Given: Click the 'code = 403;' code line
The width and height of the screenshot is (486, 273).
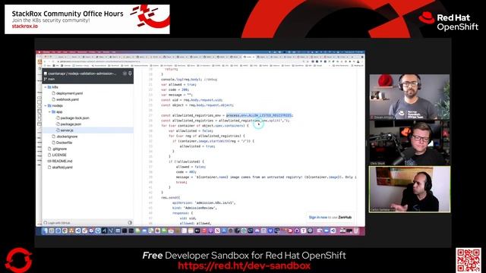Looking at the screenshot, I should click(185, 172).
